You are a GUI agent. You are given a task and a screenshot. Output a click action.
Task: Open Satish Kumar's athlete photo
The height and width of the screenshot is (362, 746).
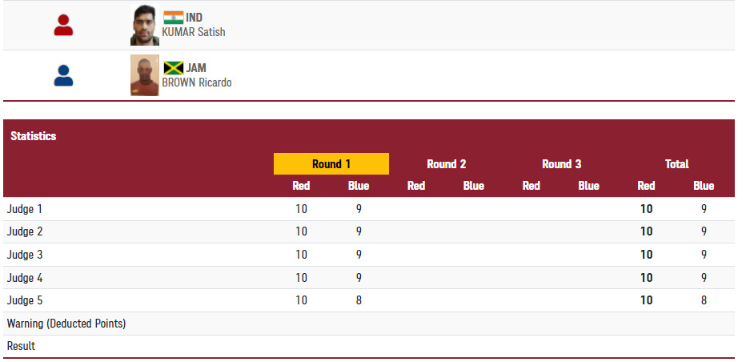tap(145, 26)
